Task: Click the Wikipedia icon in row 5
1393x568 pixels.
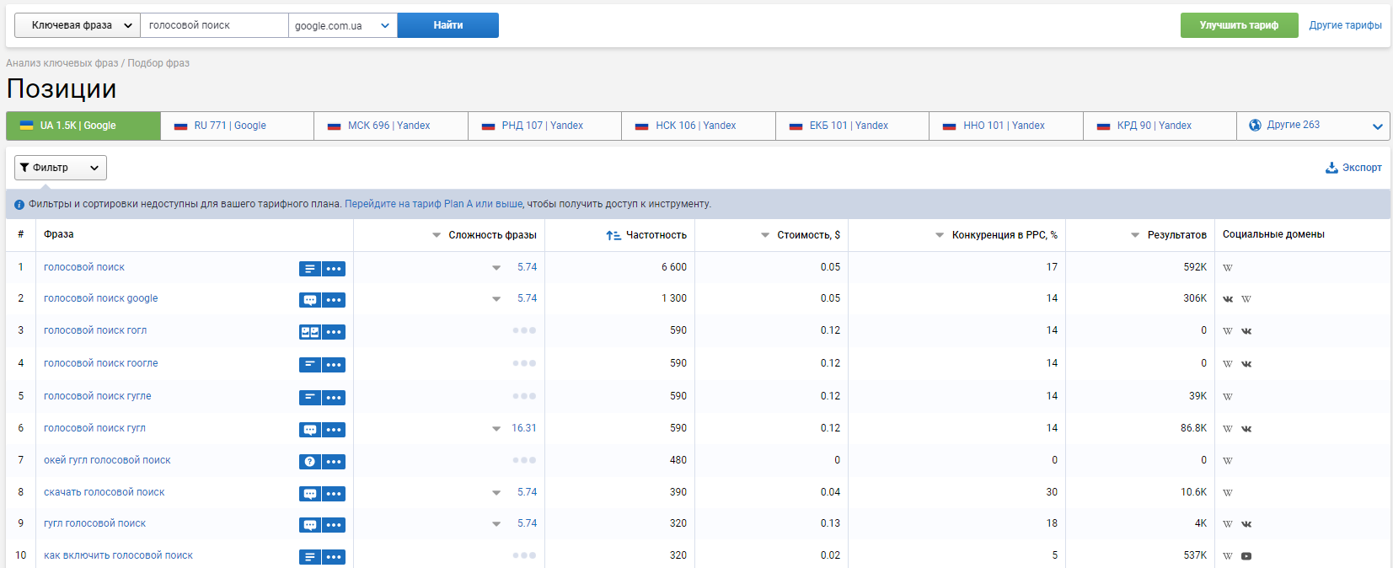Action: [x=1228, y=396]
